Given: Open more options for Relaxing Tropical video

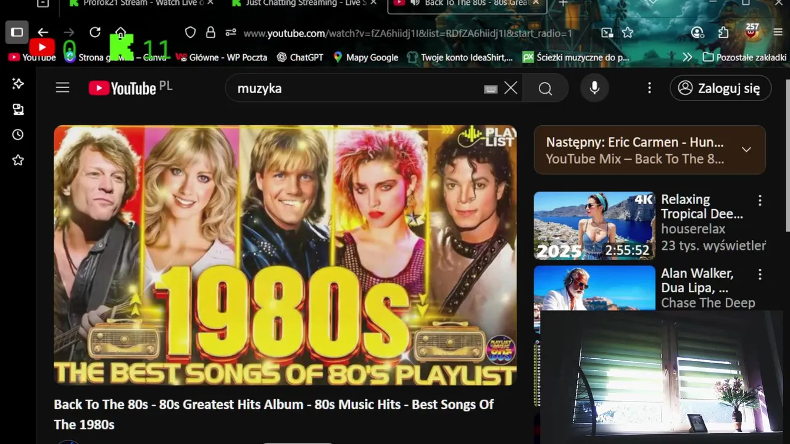Looking at the screenshot, I should [760, 200].
